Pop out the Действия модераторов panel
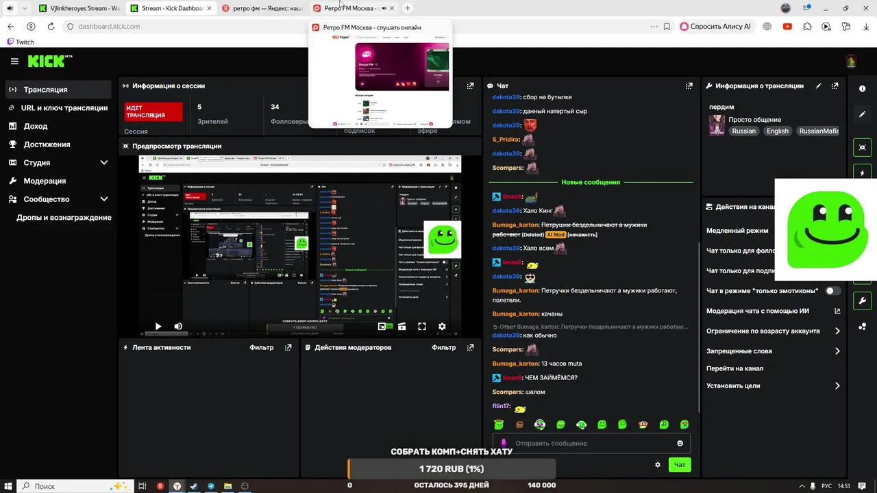877x493 pixels. [x=470, y=347]
